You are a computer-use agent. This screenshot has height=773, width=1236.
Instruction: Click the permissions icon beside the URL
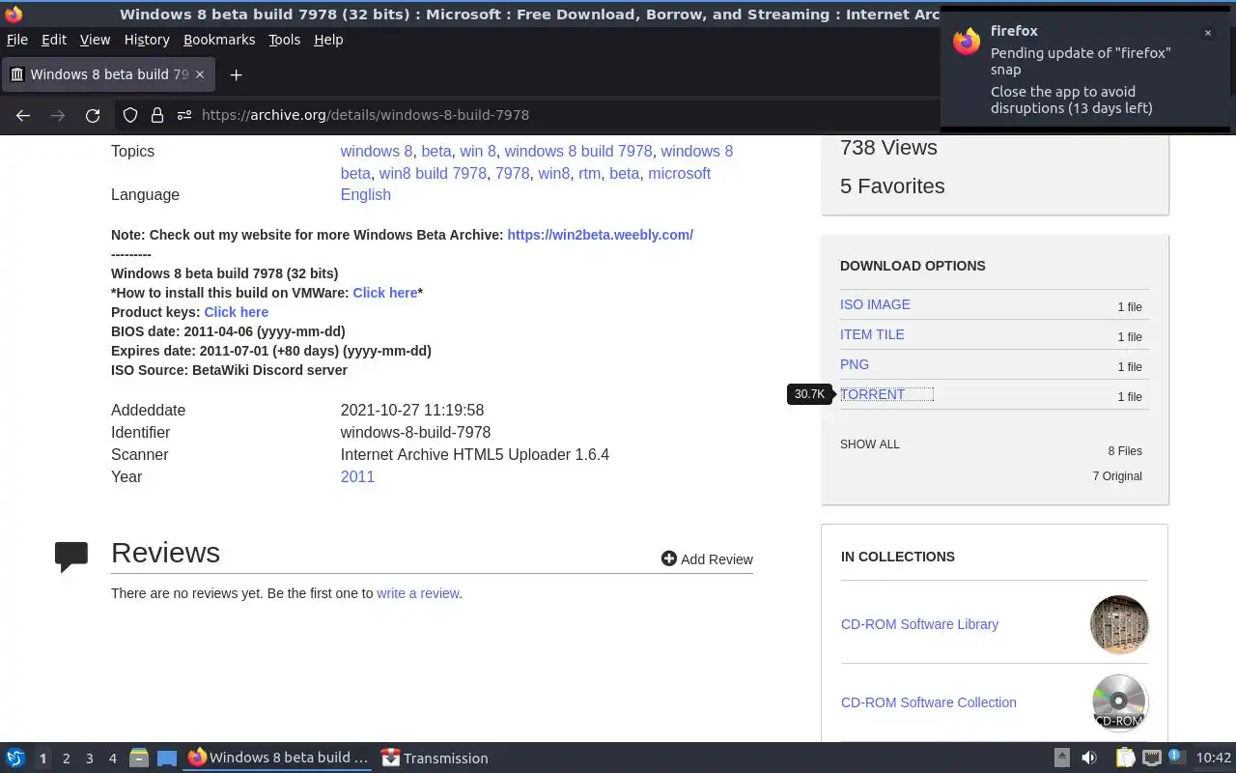point(183,115)
